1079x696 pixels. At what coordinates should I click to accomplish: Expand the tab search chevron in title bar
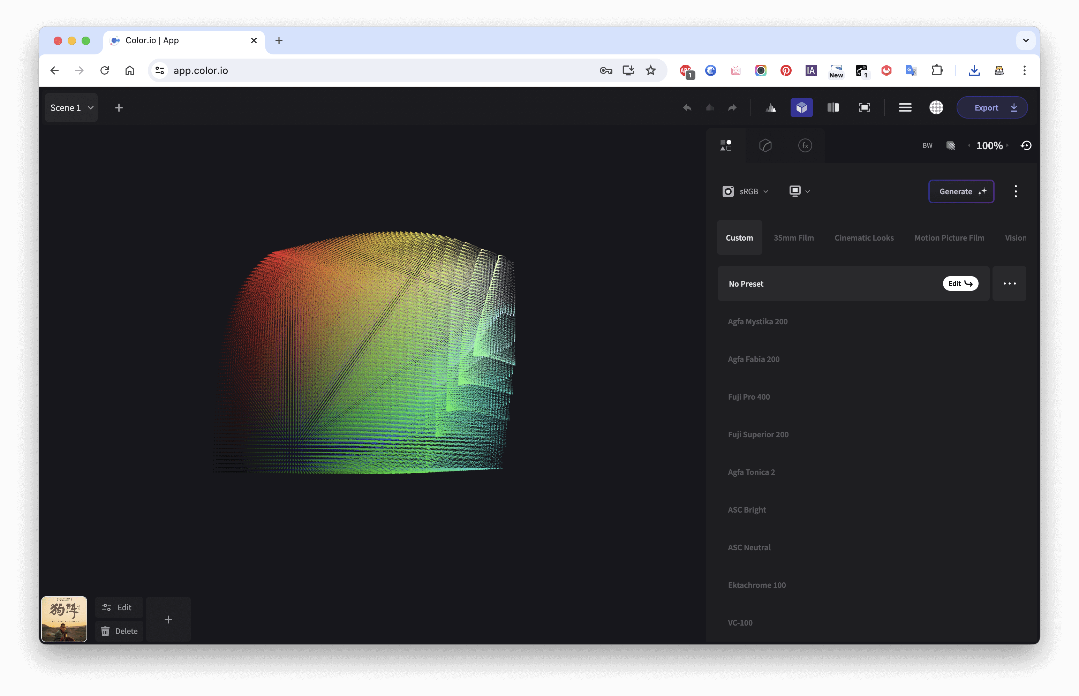point(1026,40)
